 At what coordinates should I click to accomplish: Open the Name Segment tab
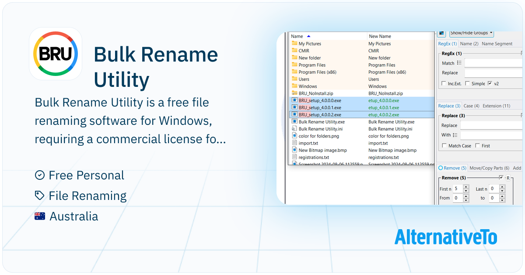click(497, 44)
